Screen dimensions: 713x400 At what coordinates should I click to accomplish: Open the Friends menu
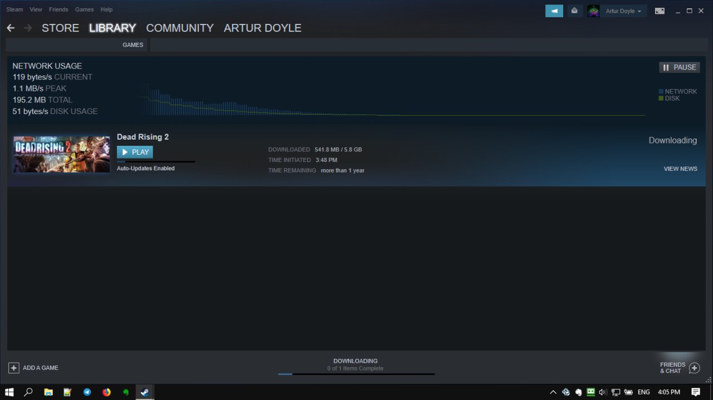click(x=58, y=9)
